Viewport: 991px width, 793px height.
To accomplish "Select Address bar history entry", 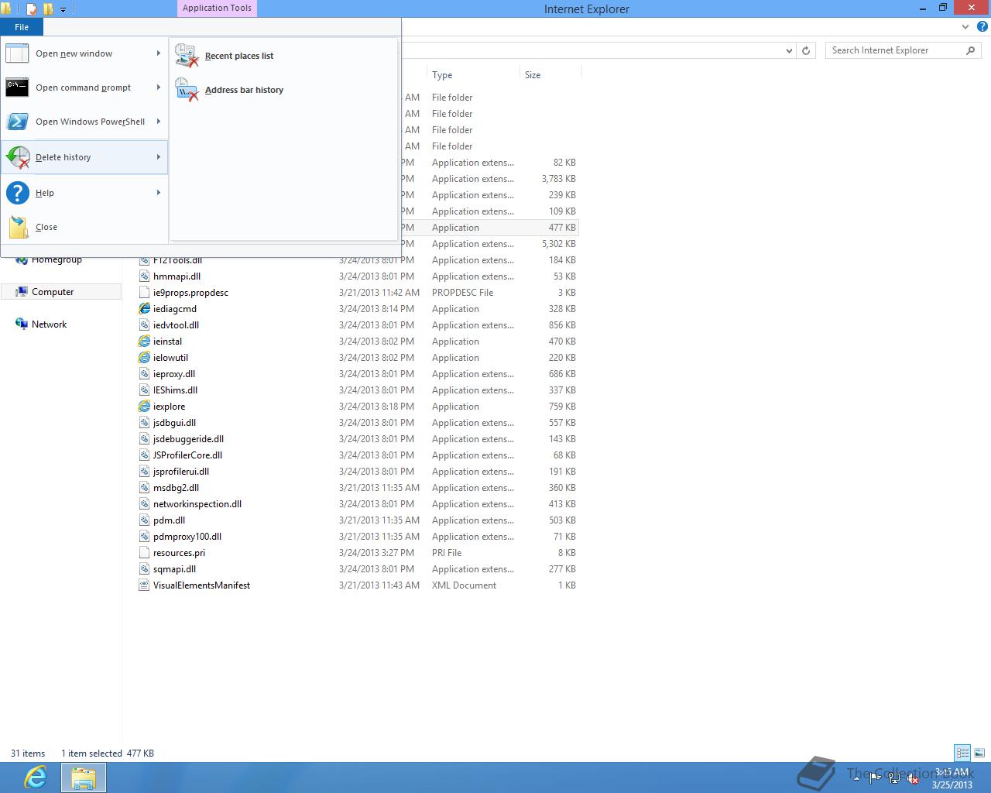I will [283, 90].
